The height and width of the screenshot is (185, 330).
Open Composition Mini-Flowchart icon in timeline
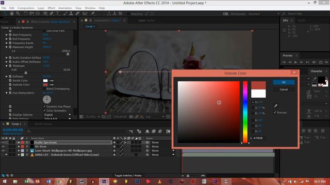[x=131, y=132]
